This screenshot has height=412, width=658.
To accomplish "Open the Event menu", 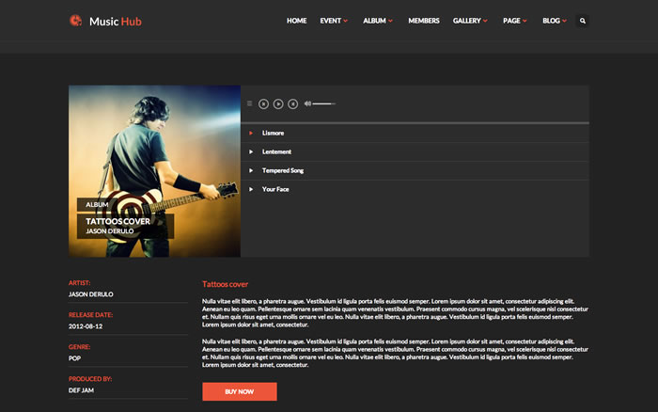I will (x=331, y=21).
